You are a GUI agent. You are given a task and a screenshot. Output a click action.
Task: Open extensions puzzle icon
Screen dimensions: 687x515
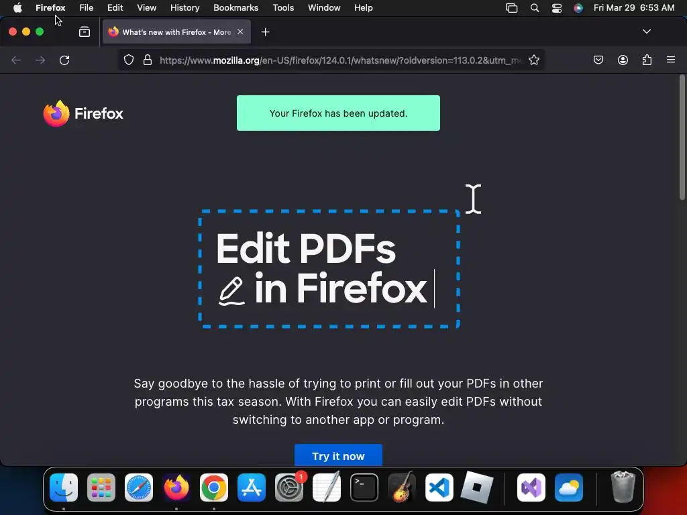coord(647,60)
